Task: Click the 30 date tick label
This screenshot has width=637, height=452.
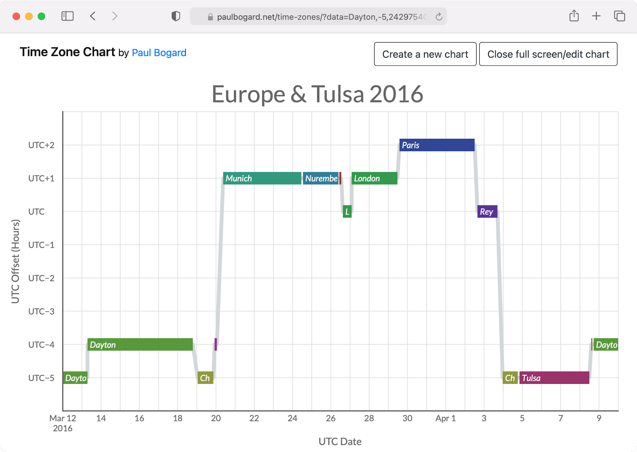Action: [x=407, y=418]
